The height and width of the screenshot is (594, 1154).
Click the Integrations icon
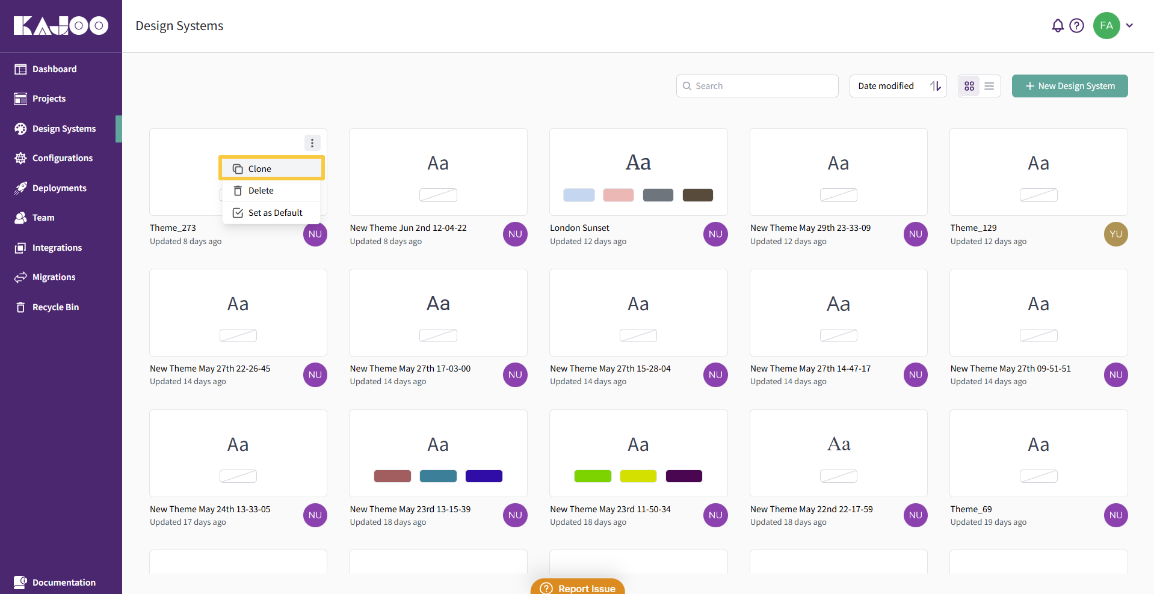(20, 248)
